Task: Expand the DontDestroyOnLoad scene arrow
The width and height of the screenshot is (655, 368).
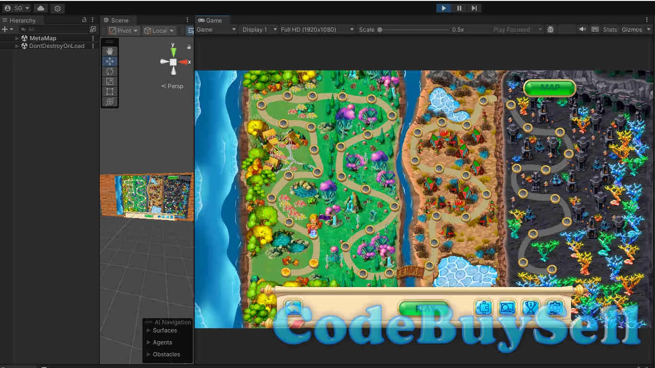Action: pyautogui.click(x=17, y=46)
